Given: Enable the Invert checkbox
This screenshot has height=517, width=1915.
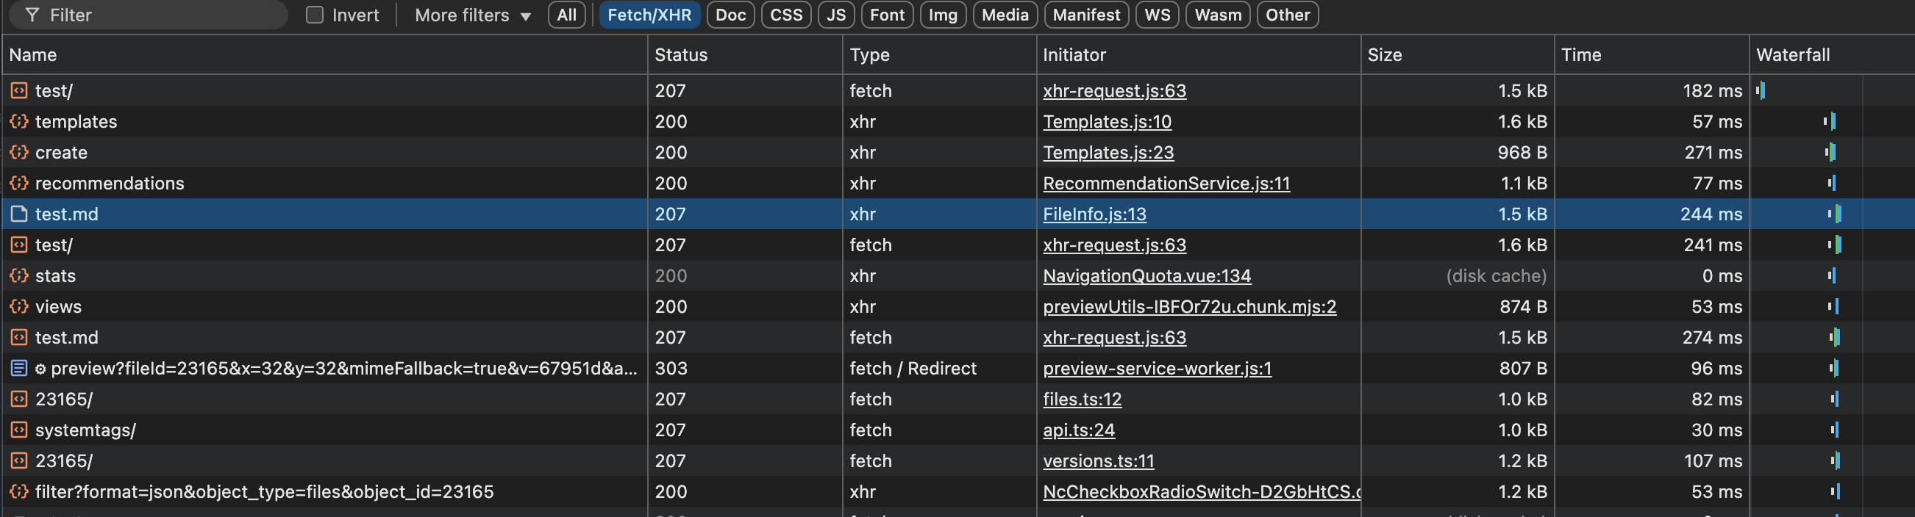Looking at the screenshot, I should (315, 15).
